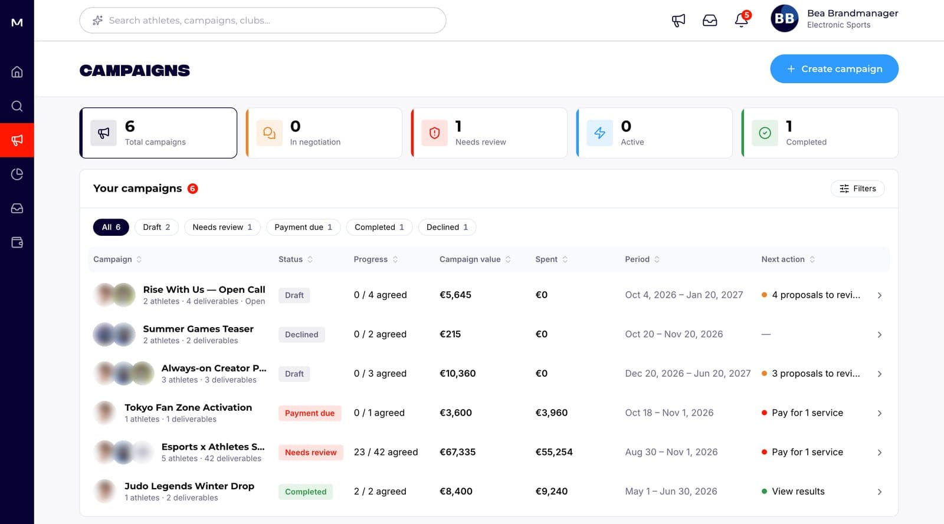Click the sparkle icon in search bar
Viewport: 944px width, 524px height.
coord(97,21)
